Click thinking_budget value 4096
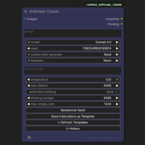Viewport: 145px width, 145px height. (x=107, y=98)
